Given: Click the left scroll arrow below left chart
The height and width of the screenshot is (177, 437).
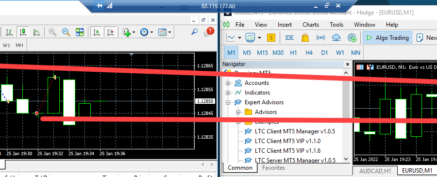Looking at the screenshot, I should 203,164.
